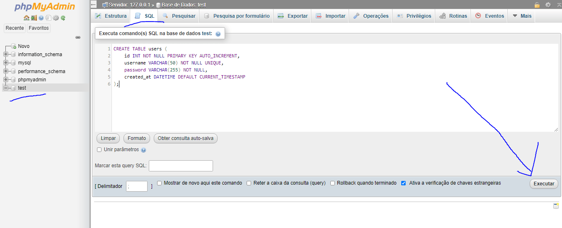
Task: Switch to the Estrutura tab
Action: click(x=111, y=16)
